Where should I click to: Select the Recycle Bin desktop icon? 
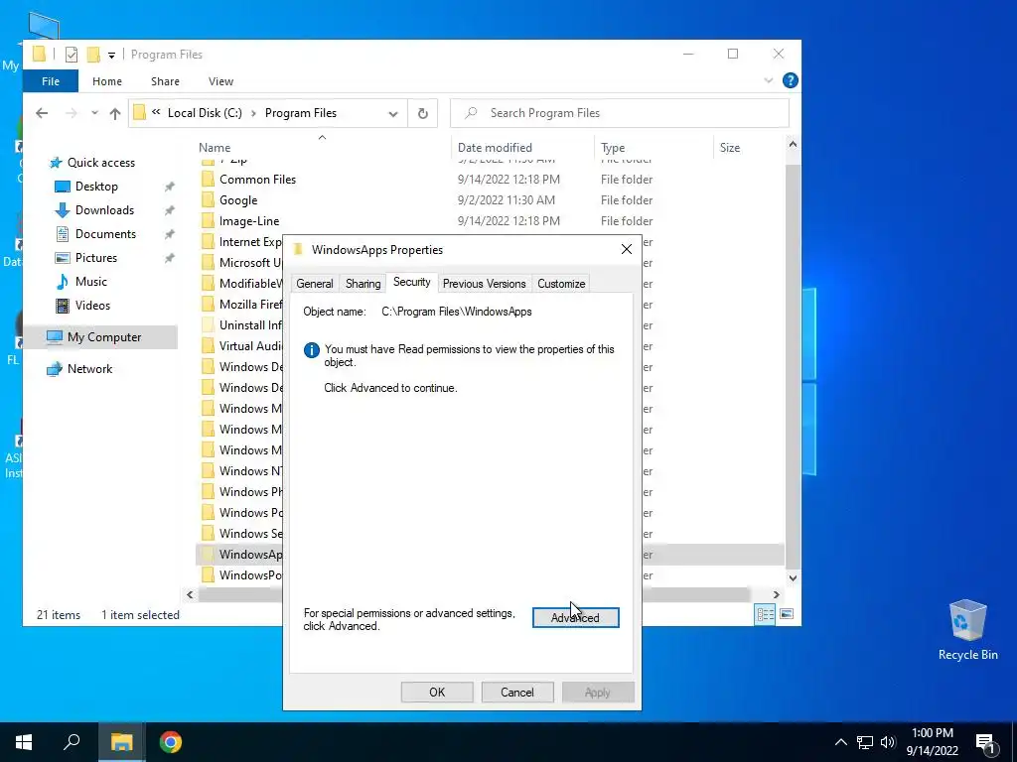[967, 630]
